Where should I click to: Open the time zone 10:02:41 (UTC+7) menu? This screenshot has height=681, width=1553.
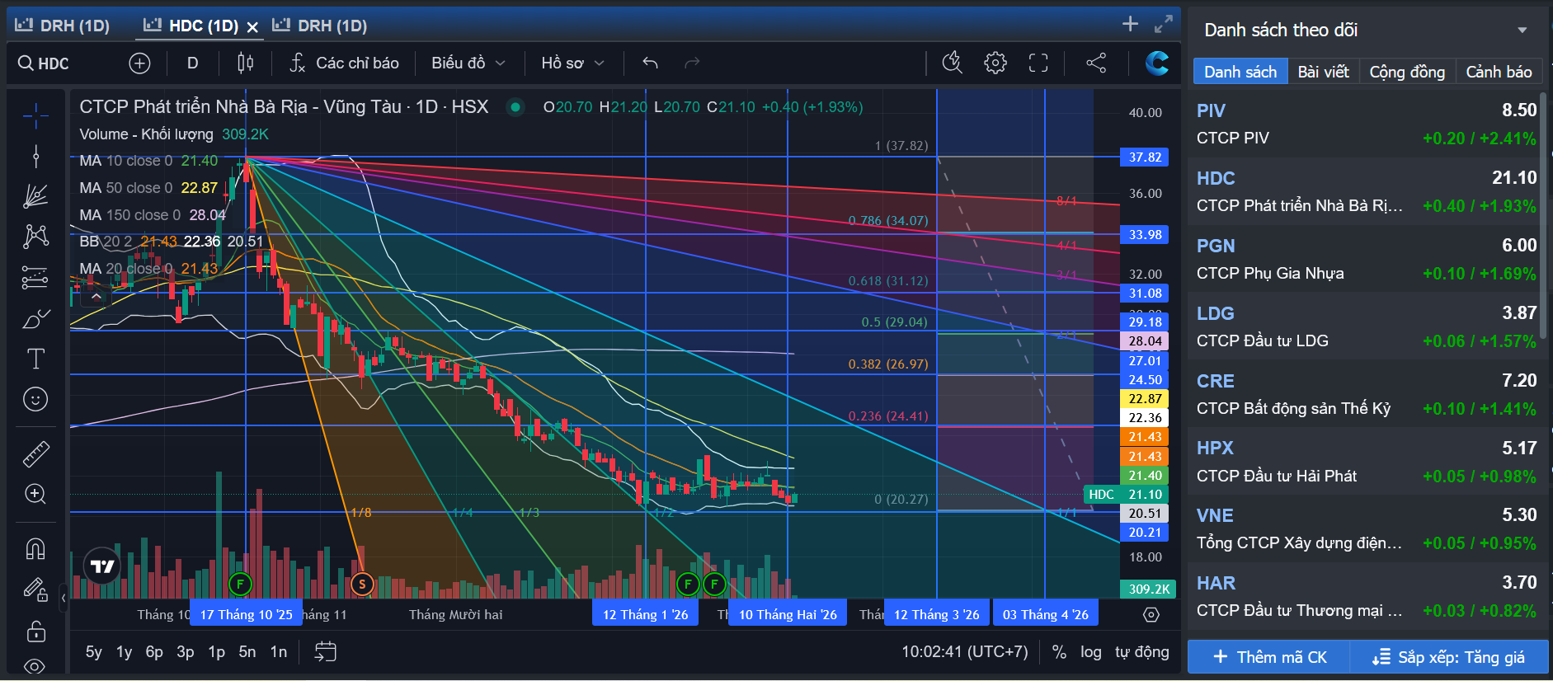965,652
